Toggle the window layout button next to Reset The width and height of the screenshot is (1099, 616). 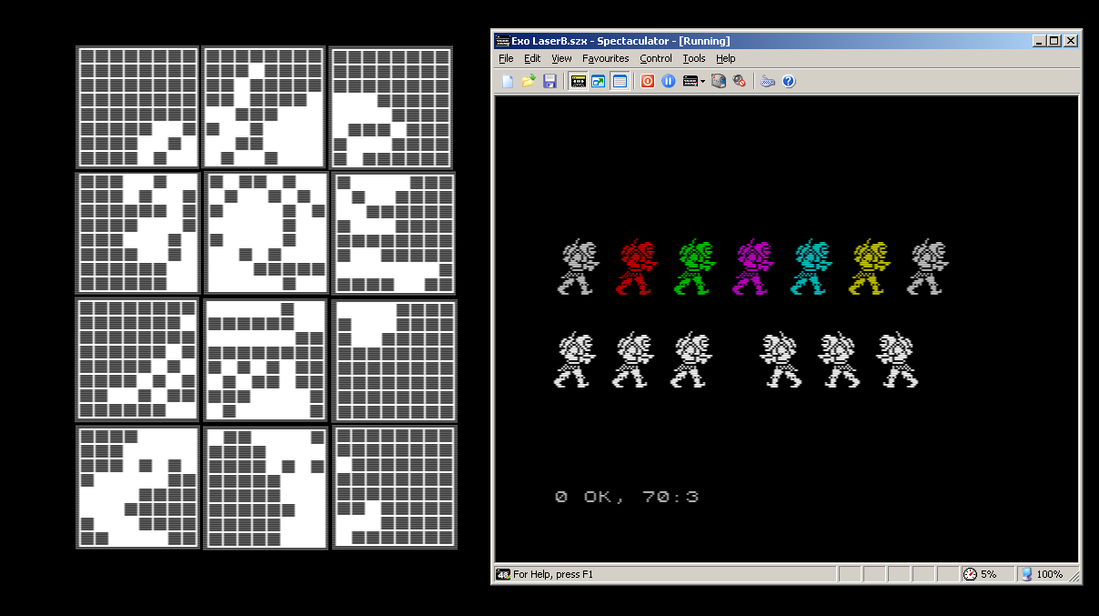click(x=620, y=81)
